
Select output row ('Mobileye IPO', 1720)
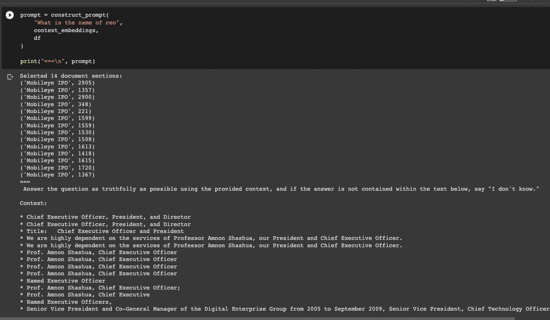coord(57,168)
